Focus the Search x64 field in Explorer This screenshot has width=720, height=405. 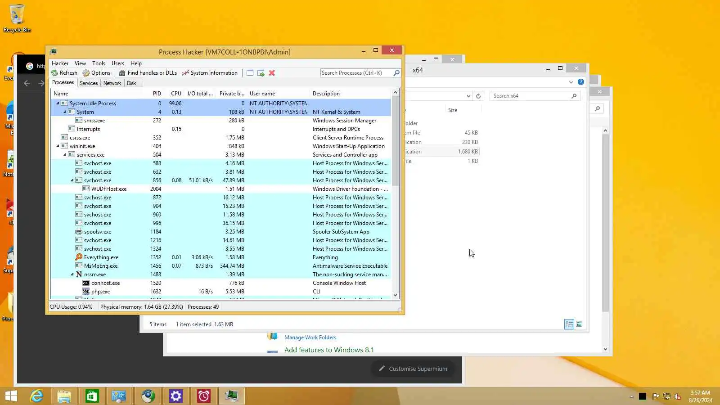tap(530, 96)
